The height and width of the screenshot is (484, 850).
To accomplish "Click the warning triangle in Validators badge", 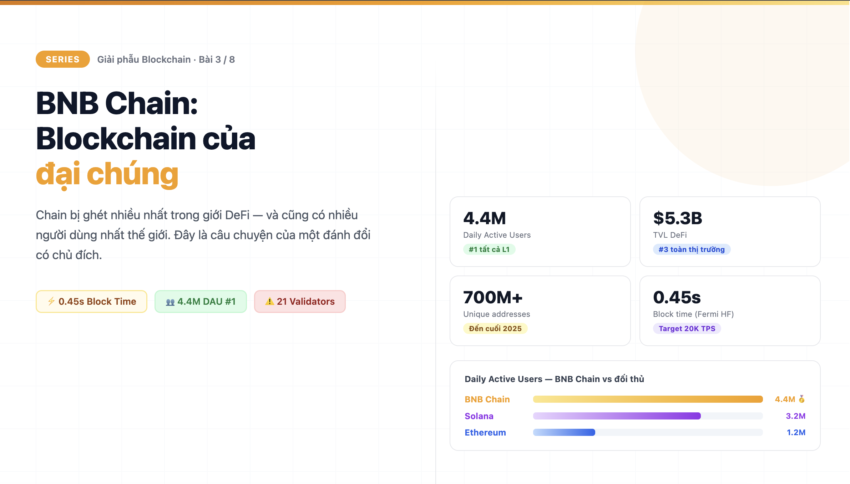I will click(x=269, y=301).
